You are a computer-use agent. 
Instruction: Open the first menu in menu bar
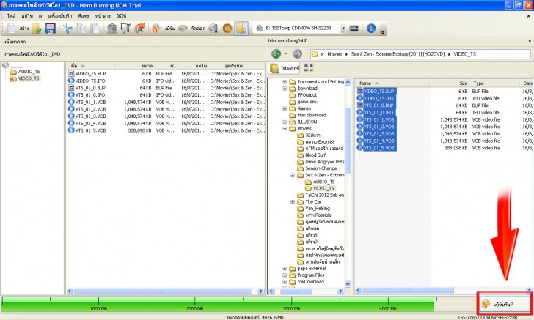[11, 15]
